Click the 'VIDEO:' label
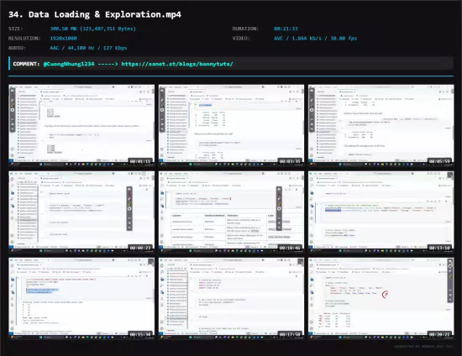462x356 pixels. 241,39
